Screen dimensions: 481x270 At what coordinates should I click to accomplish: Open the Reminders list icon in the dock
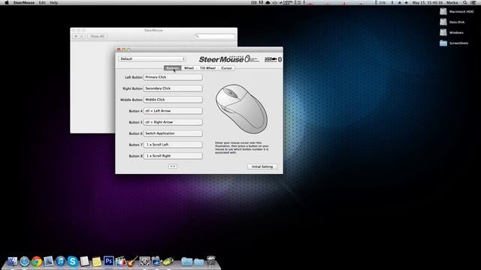[84, 261]
